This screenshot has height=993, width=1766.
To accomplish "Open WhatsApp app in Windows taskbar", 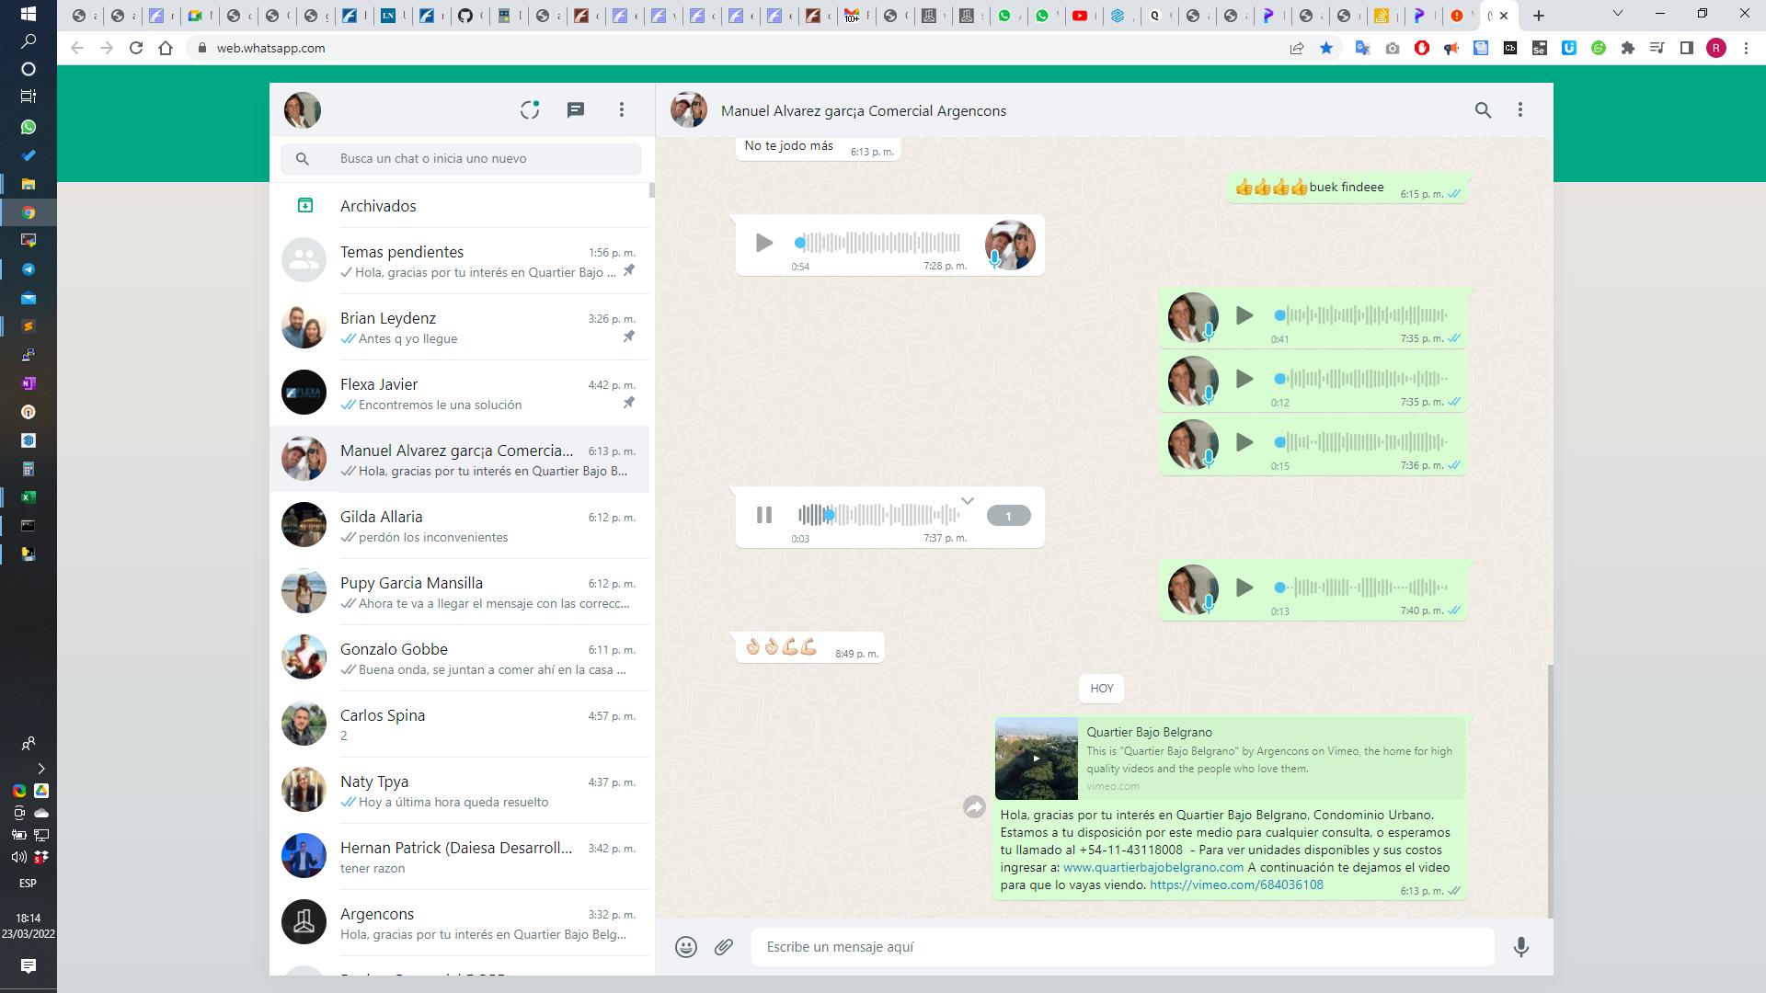I will coord(29,127).
